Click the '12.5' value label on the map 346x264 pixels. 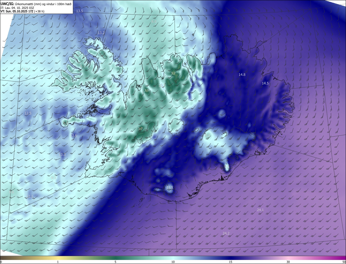pyautogui.click(x=28, y=113)
